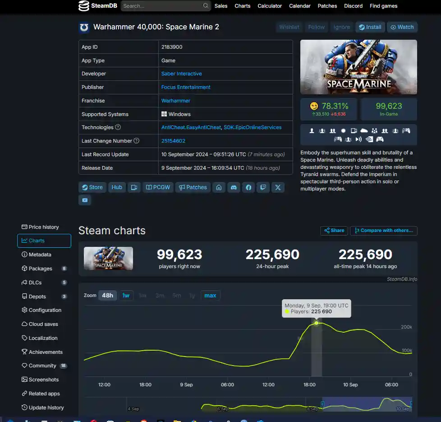The height and width of the screenshot is (422, 441).
Task: Click the SteamDB logo
Action: tap(97, 5)
